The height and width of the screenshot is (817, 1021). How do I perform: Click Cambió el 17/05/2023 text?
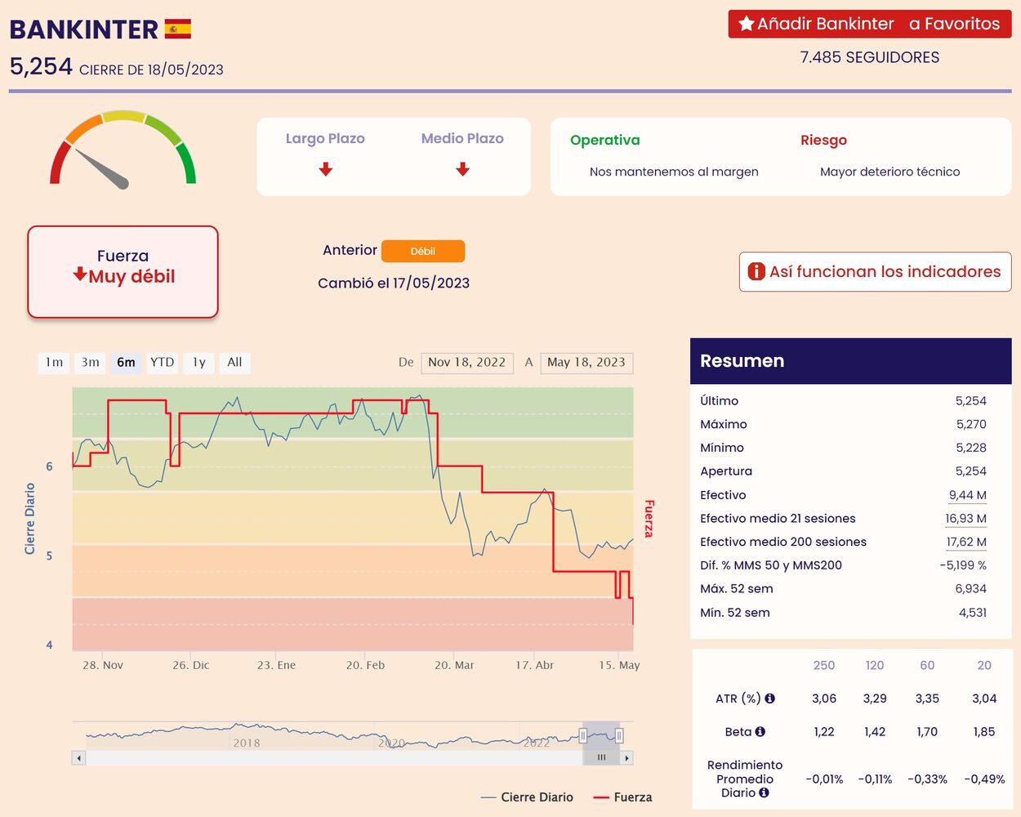394,283
